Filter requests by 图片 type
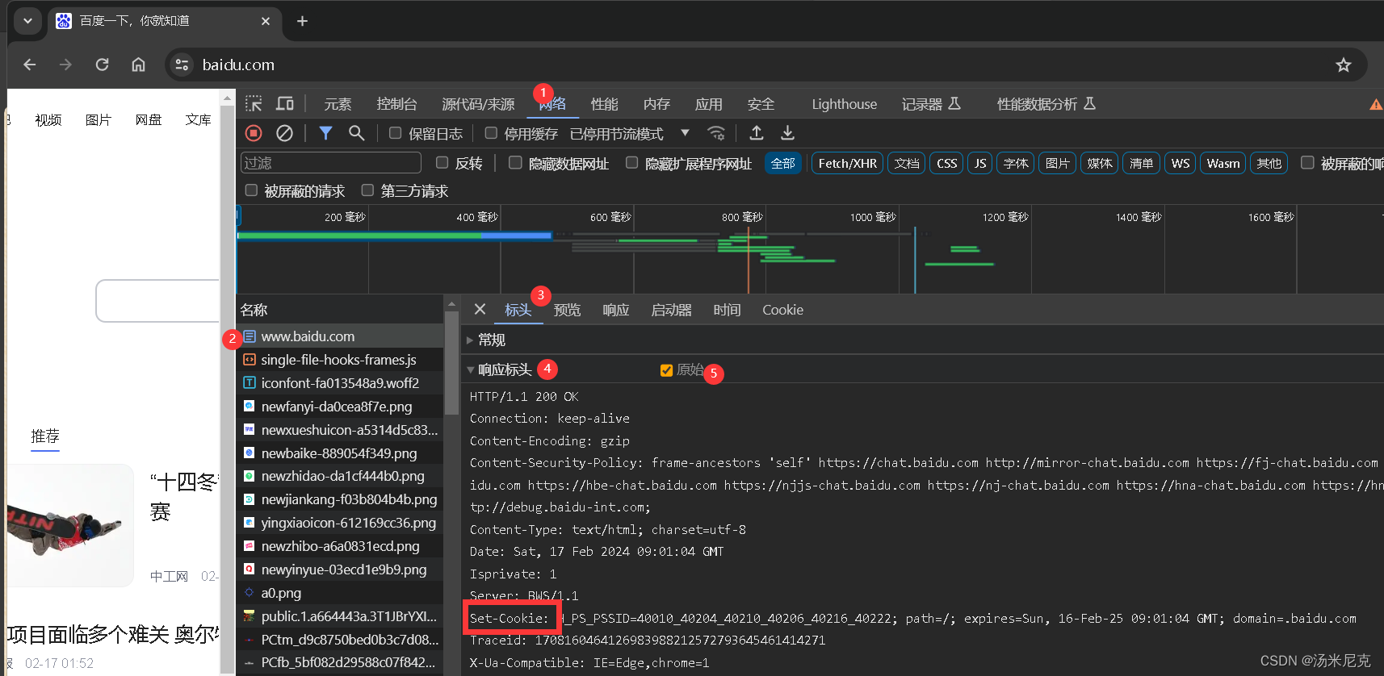 [x=1057, y=163]
